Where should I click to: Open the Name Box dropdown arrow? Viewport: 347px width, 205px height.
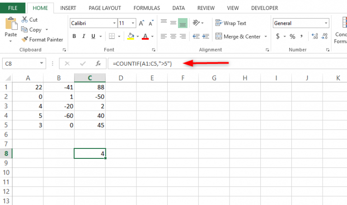[42, 64]
